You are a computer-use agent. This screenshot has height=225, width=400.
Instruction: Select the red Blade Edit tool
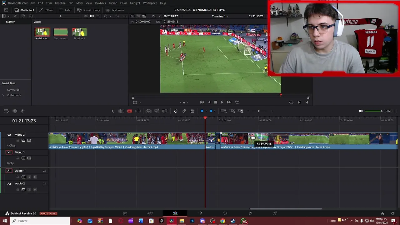coord(129,111)
